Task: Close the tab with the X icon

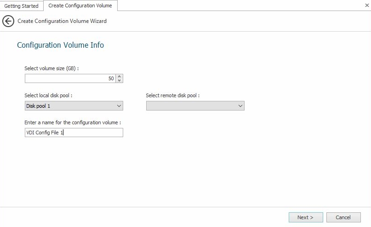Action: click(x=366, y=5)
